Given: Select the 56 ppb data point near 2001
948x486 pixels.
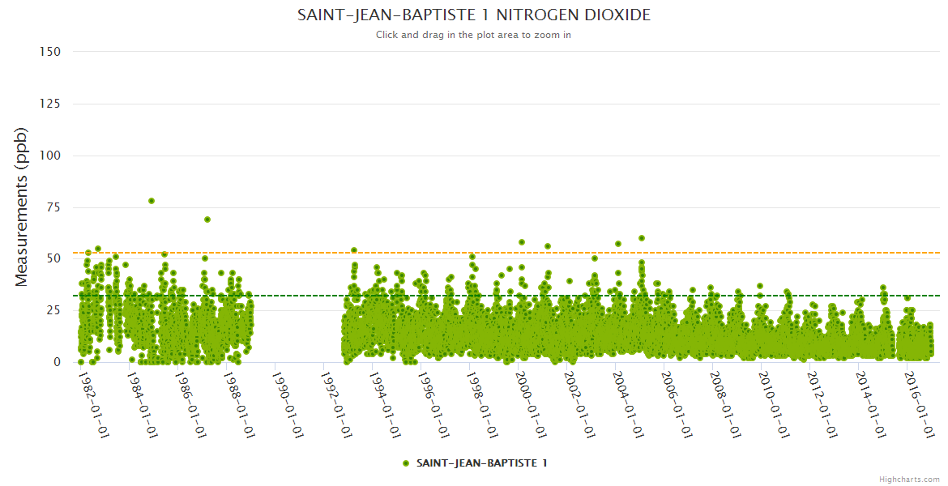Looking at the screenshot, I should click(548, 246).
